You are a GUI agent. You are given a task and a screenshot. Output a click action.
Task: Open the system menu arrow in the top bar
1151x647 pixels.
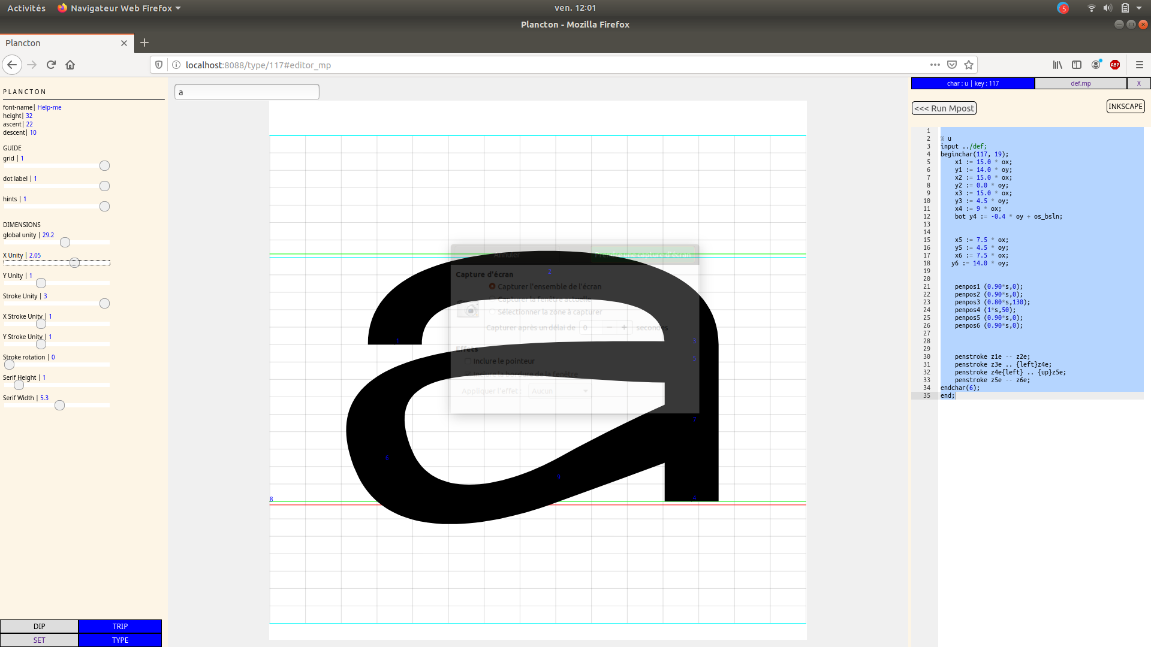click(1139, 8)
